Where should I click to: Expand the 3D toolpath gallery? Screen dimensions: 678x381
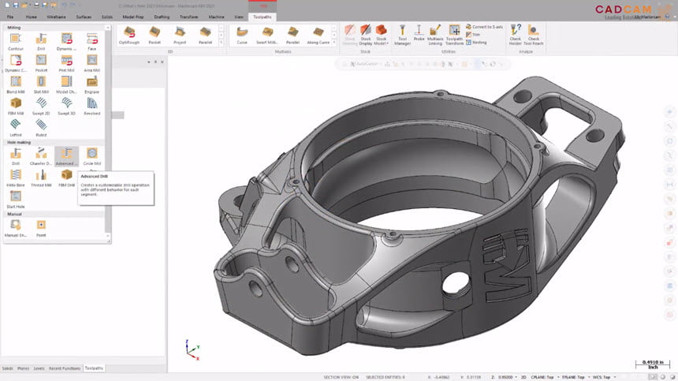[x=222, y=43]
